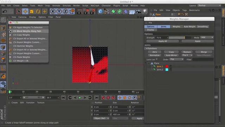Adjust the Strength slider
Image resolution: width=225 pixels, height=127 pixels.
click(x=180, y=38)
